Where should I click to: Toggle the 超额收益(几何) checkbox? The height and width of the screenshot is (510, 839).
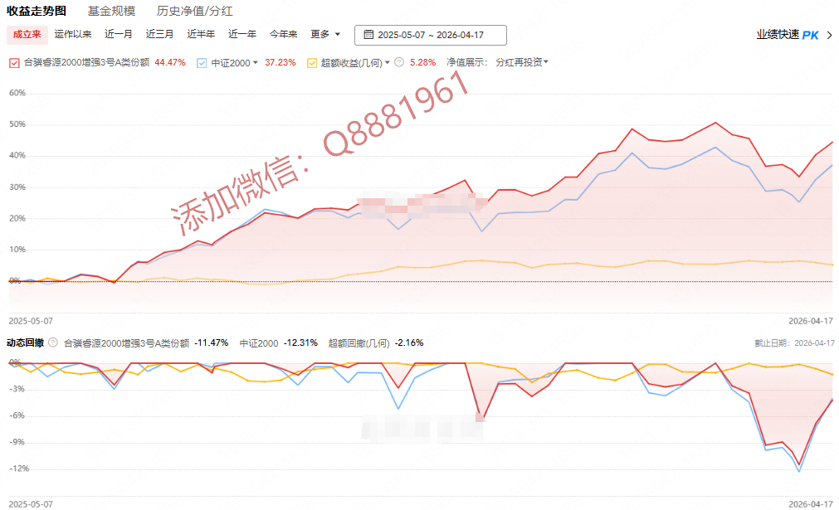click(312, 62)
